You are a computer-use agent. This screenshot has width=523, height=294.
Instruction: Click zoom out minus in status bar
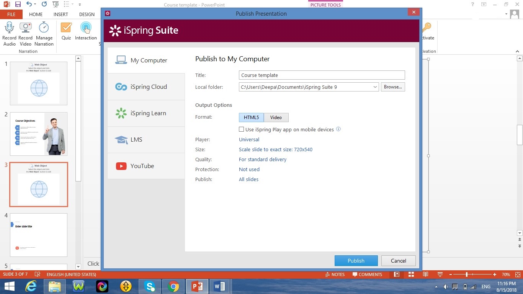click(x=451, y=274)
